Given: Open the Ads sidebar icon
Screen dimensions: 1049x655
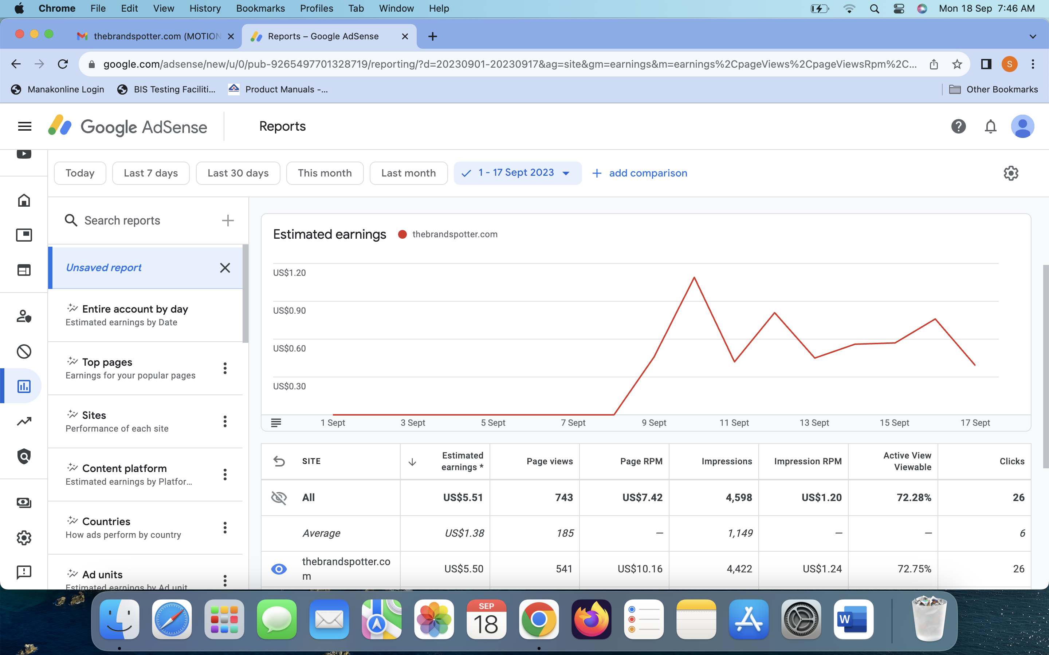Looking at the screenshot, I should pyautogui.click(x=24, y=235).
